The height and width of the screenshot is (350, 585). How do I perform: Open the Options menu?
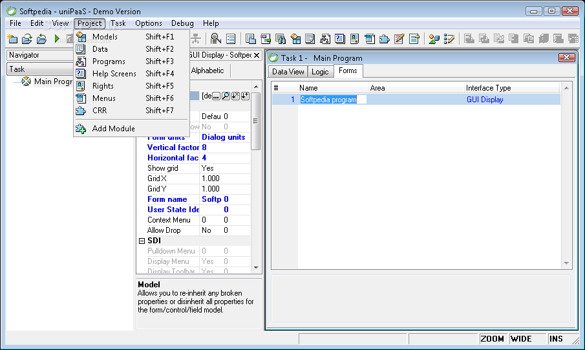coord(149,23)
